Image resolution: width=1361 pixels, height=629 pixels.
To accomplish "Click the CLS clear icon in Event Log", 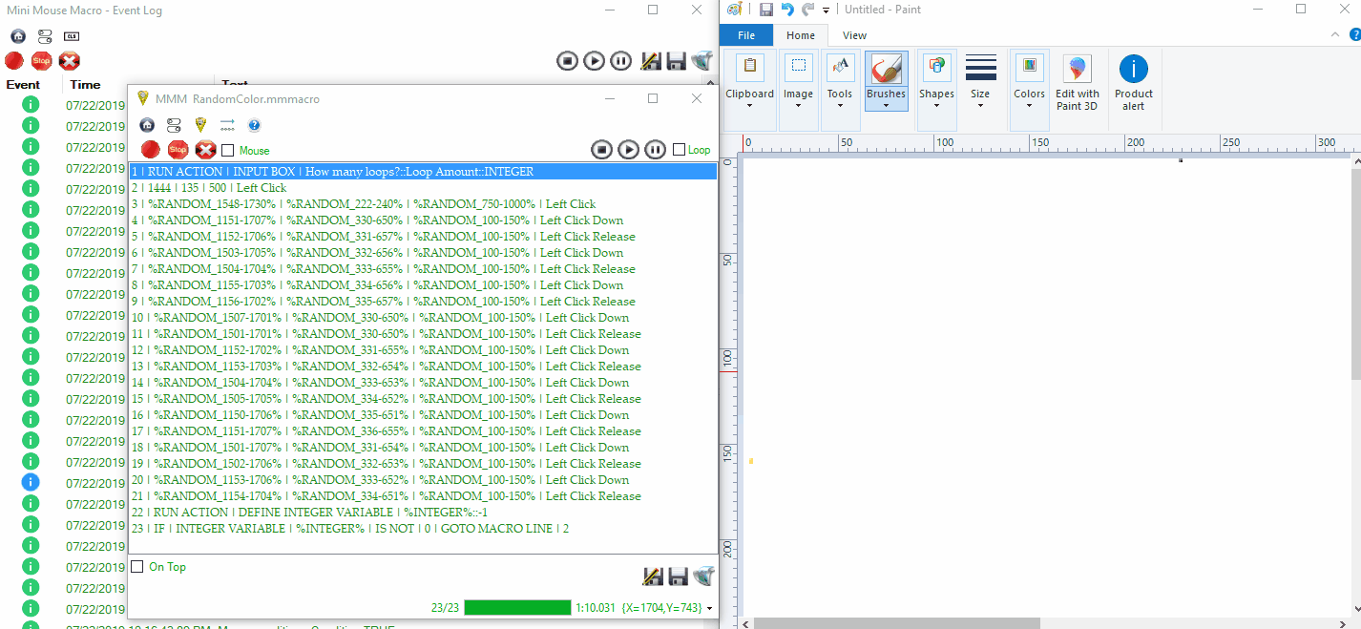I will [x=72, y=36].
